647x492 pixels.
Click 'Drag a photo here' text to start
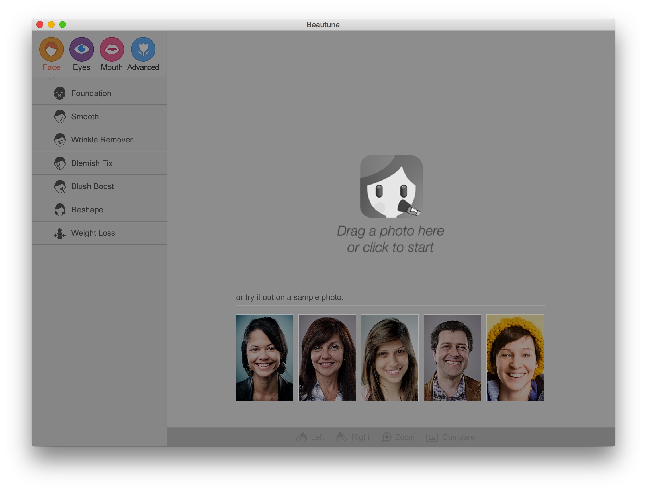(390, 231)
